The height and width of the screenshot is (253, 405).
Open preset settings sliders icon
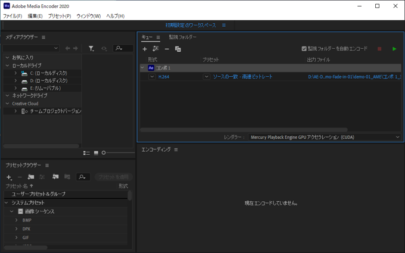coord(42,177)
